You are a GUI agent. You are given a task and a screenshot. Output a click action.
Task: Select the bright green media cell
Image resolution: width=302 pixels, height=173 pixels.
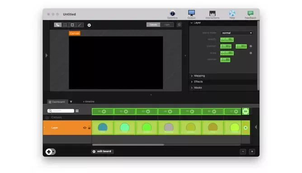[147, 127]
